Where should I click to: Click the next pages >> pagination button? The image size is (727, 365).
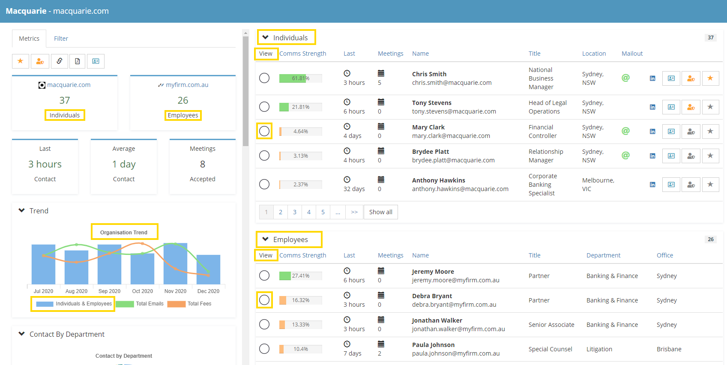[354, 212]
